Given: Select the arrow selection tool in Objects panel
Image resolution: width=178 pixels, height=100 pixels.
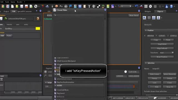Looking at the screenshot, I should point(144,18).
